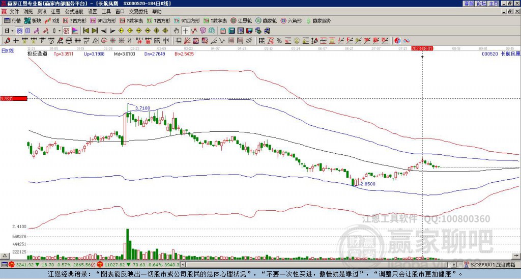This screenshot has height=279, width=521.
Task: Select the pencil drawing tool
Action: 7,41
